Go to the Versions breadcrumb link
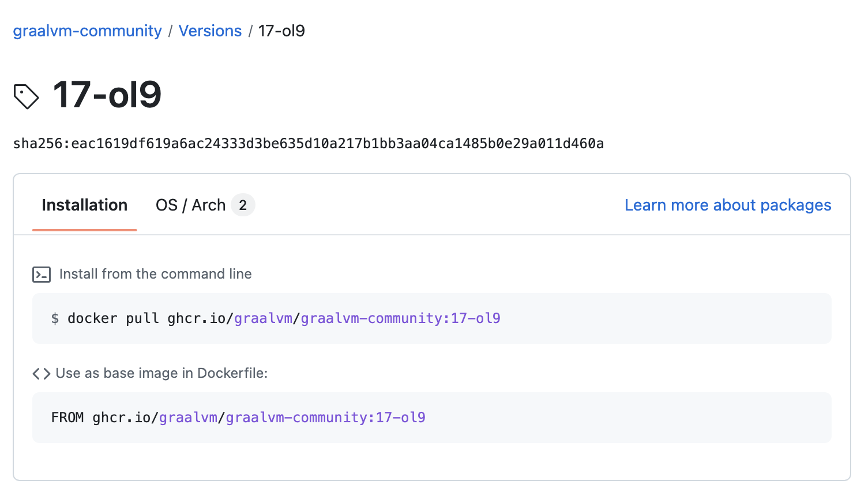Image resolution: width=857 pixels, height=488 pixels. [210, 31]
